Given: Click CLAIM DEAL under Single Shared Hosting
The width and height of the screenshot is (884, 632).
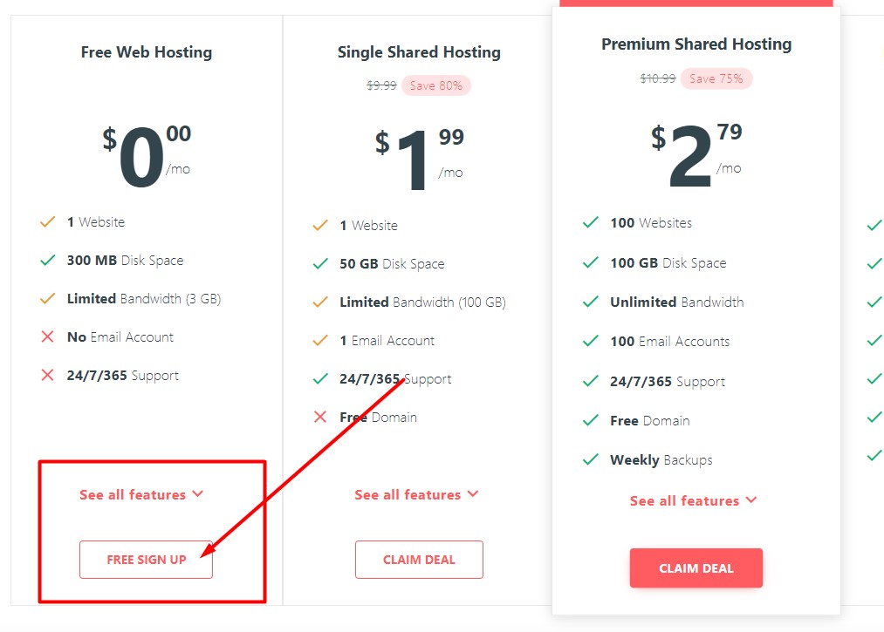Looking at the screenshot, I should click(x=419, y=560).
